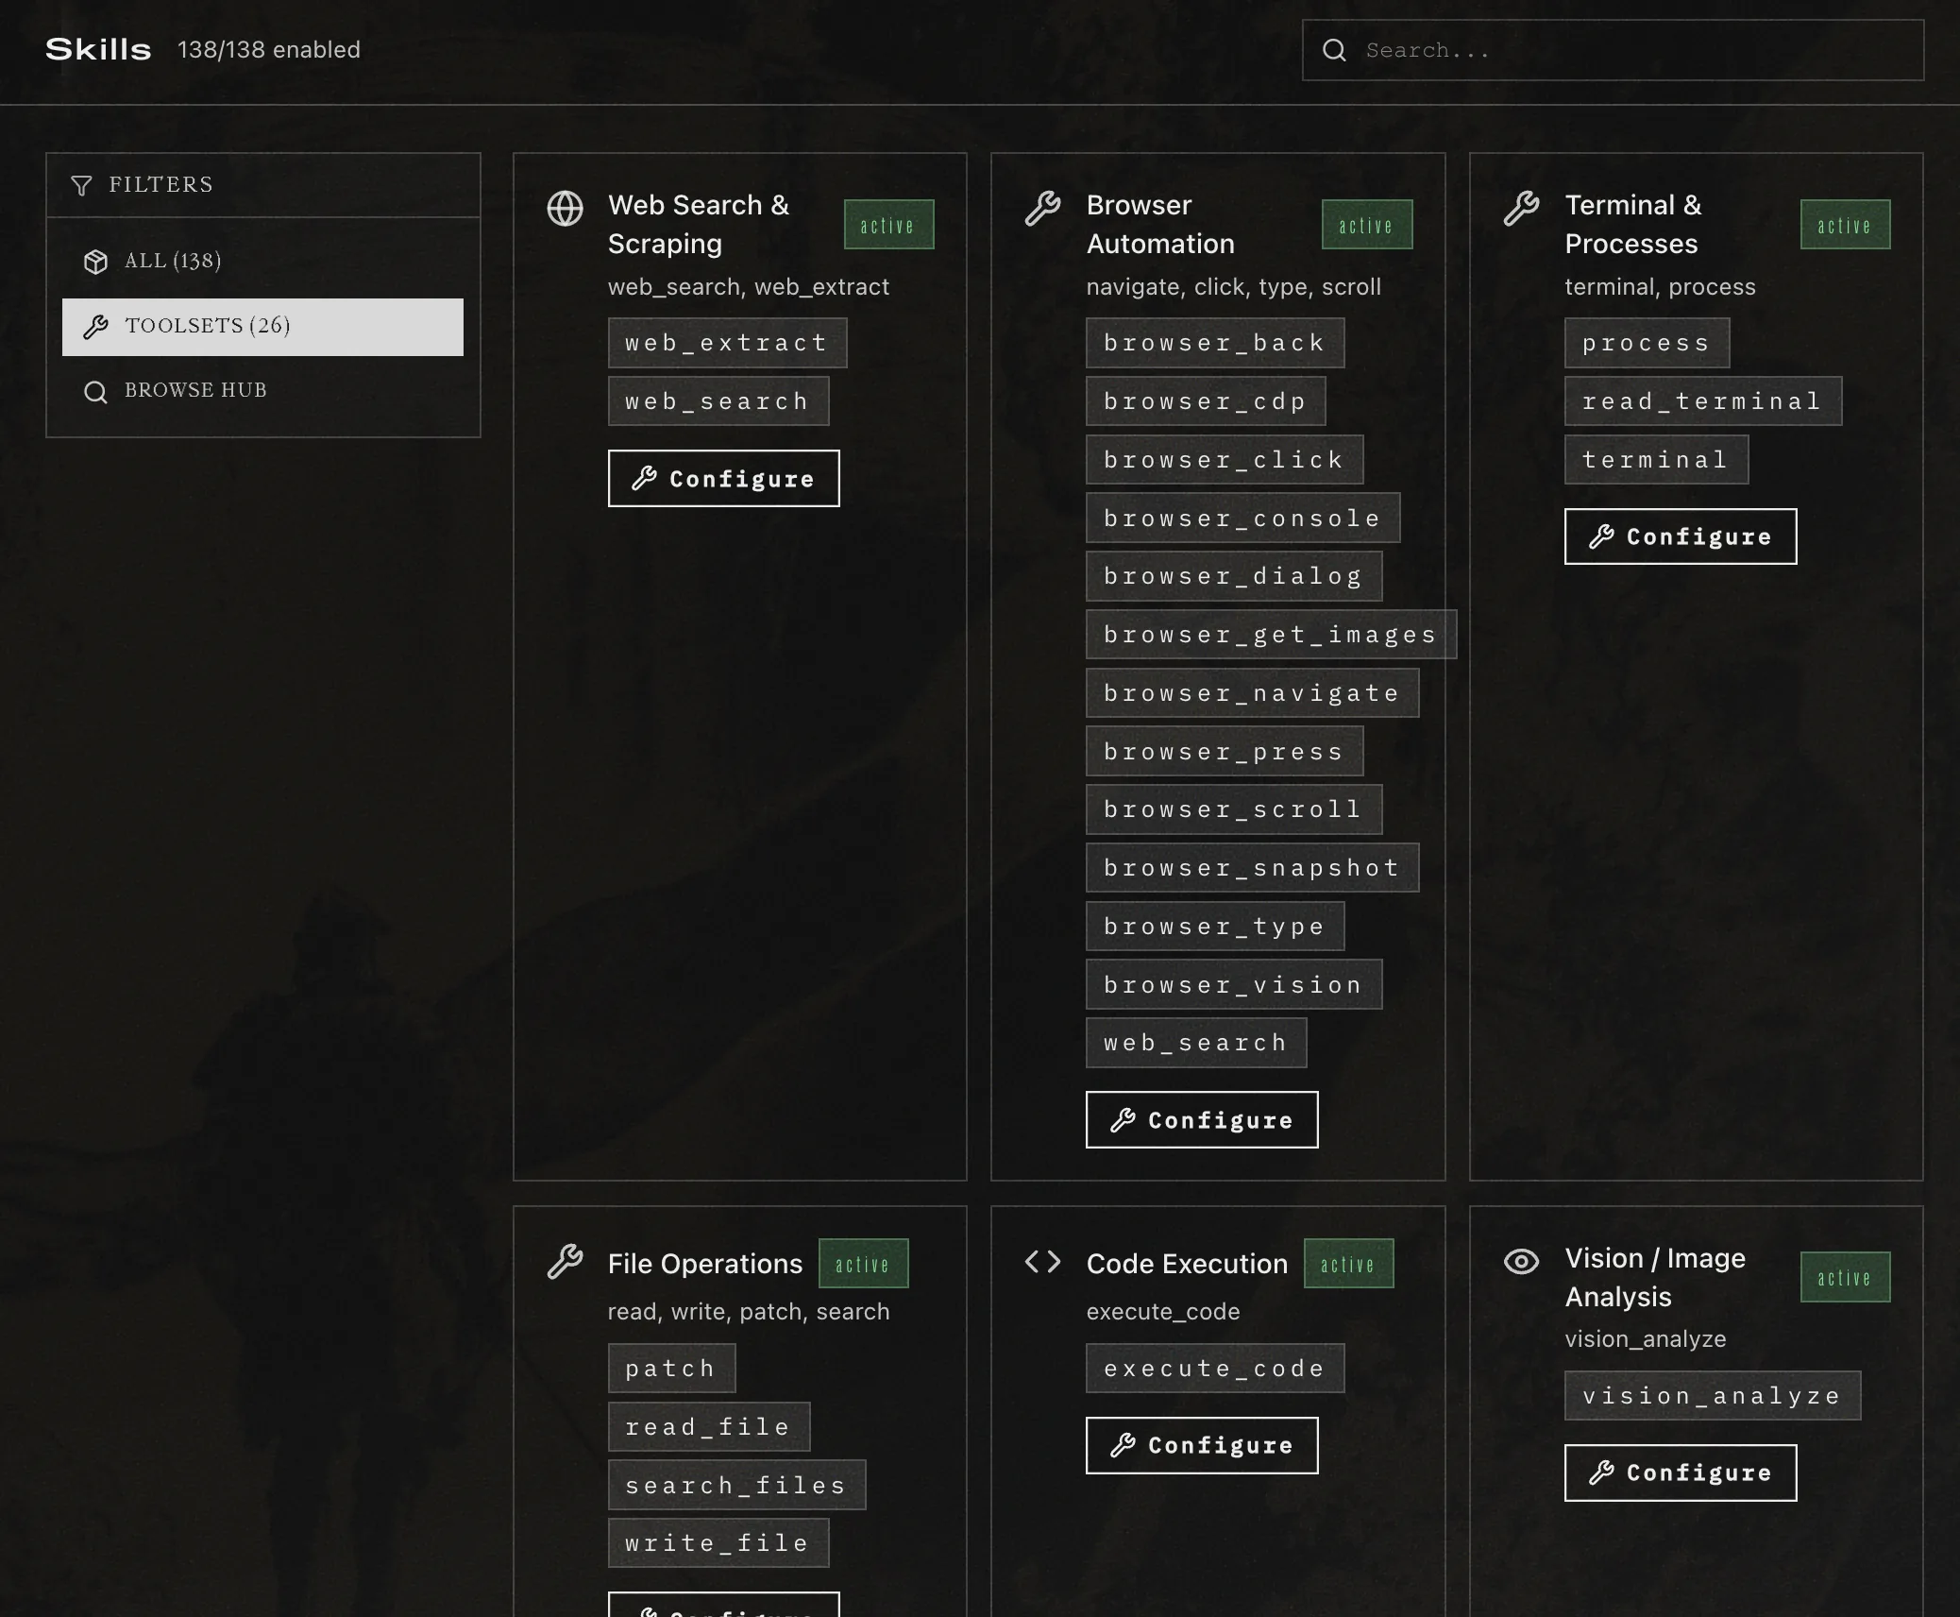Click the browser_snapshot tag

point(1252,868)
